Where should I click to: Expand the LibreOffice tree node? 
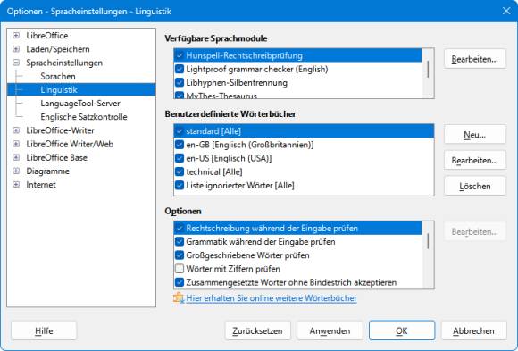[x=16, y=36]
